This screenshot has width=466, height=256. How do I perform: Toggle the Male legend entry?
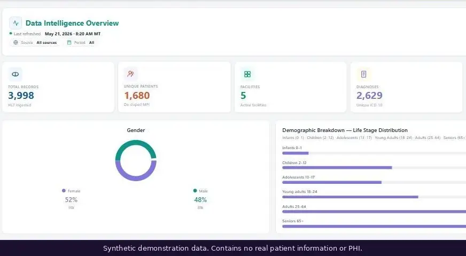tap(200, 191)
